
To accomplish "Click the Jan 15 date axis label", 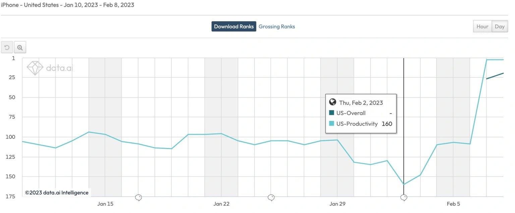I will [x=105, y=204].
